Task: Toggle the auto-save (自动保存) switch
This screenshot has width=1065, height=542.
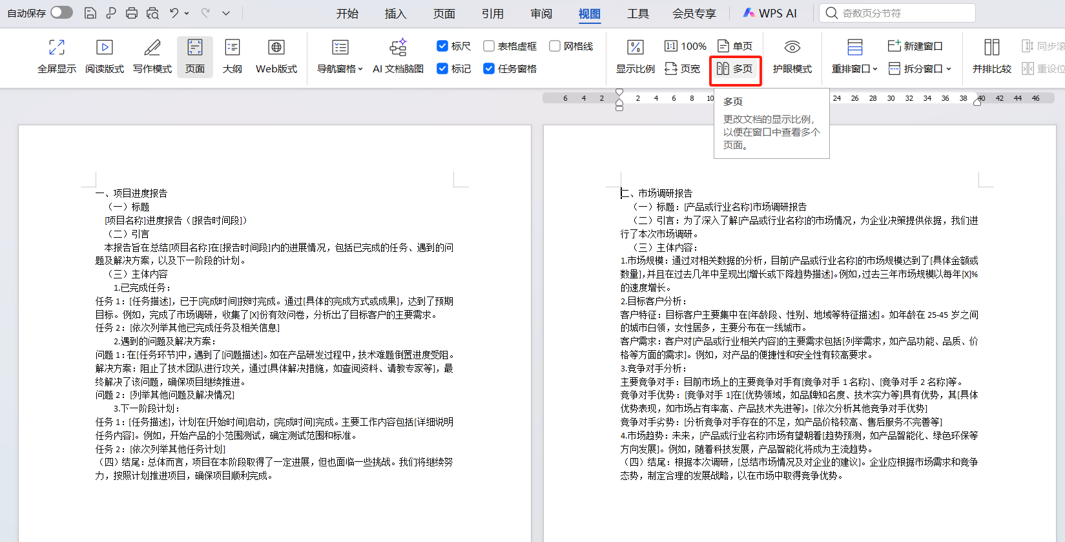Action: click(x=61, y=13)
